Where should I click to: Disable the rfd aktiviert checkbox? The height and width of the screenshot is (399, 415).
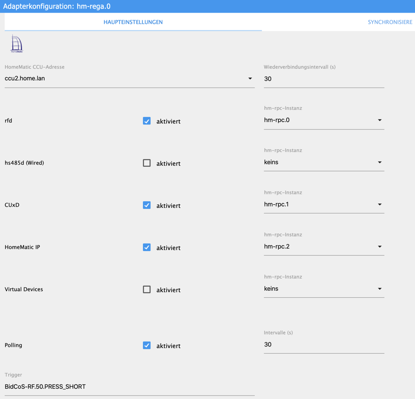[x=146, y=121]
